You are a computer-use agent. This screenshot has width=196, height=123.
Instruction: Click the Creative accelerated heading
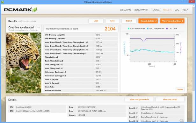pyautogui.click(x=21, y=27)
